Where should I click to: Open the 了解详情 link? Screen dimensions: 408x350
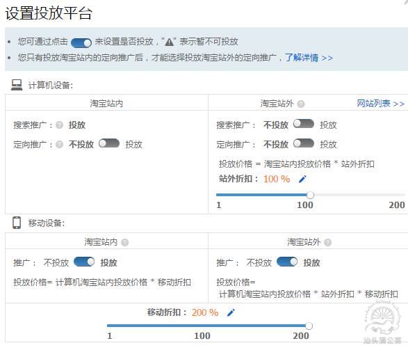[309, 58]
